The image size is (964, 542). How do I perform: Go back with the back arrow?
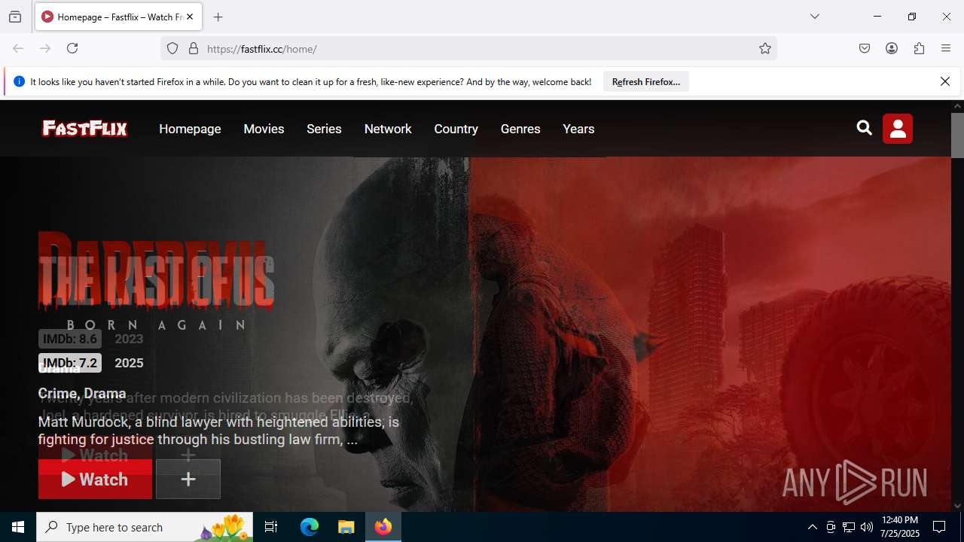click(18, 48)
